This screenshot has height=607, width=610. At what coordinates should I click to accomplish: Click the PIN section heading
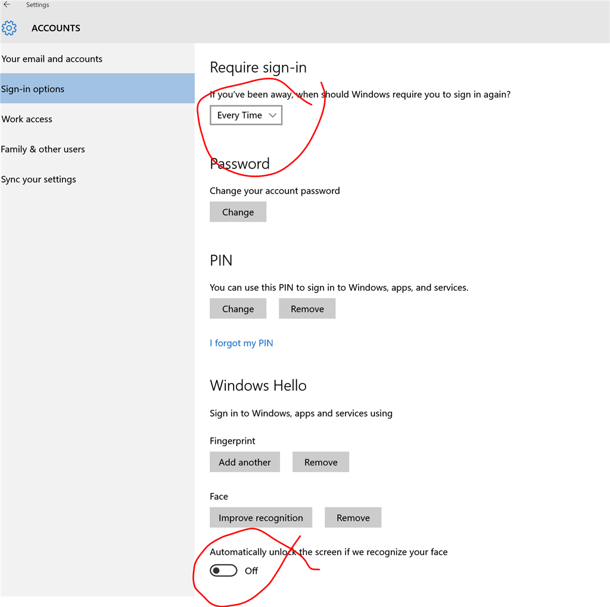[221, 260]
